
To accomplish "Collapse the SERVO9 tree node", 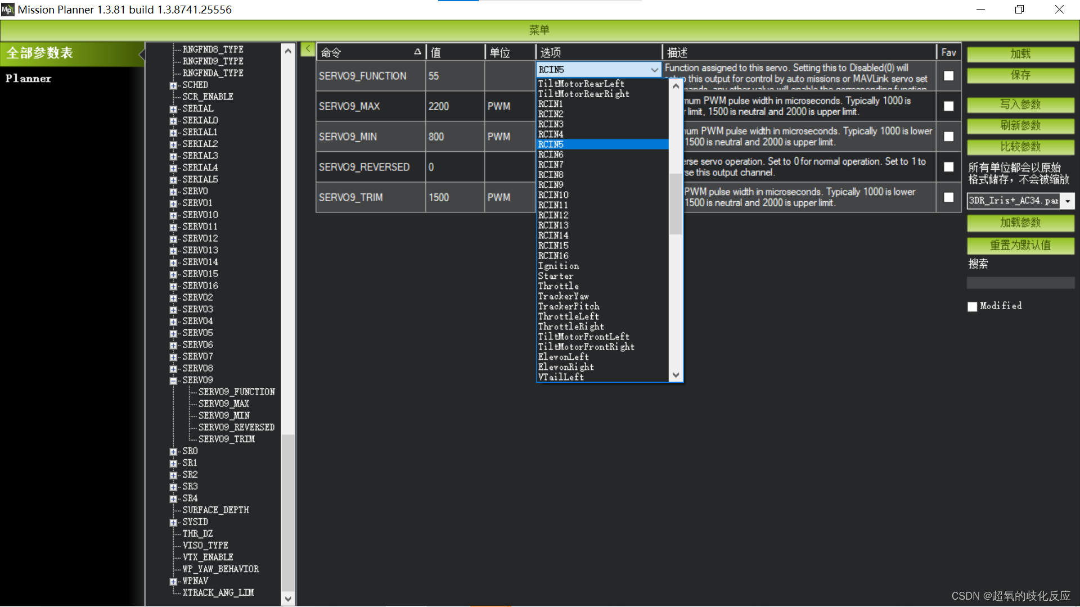I will (x=173, y=380).
